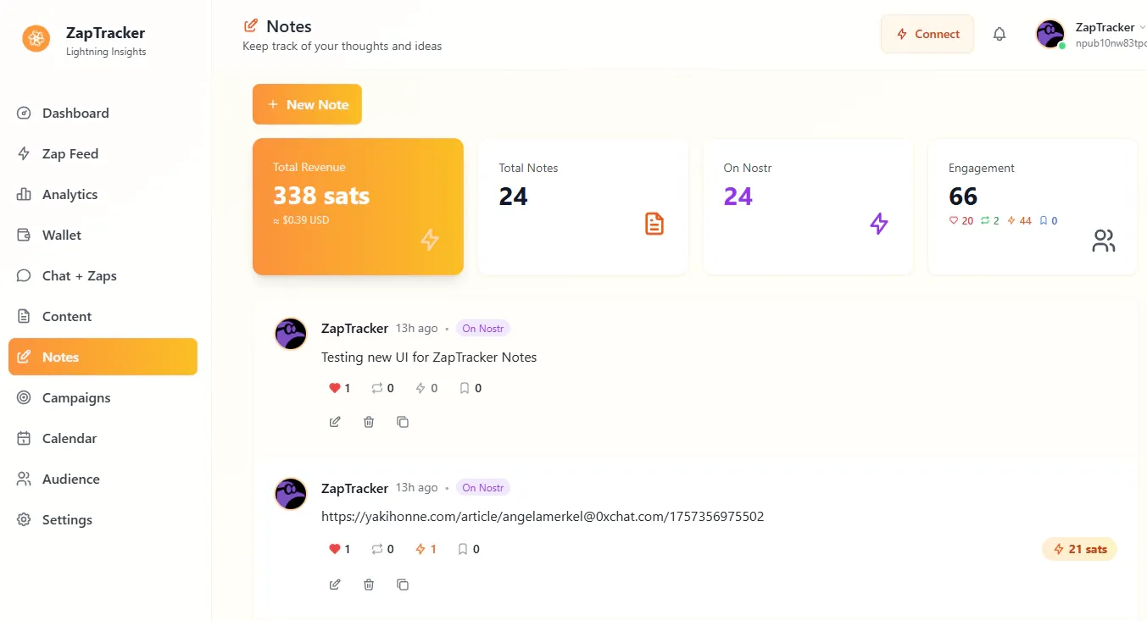
Task: Click the '21 sats' zap badge
Action: click(x=1080, y=549)
